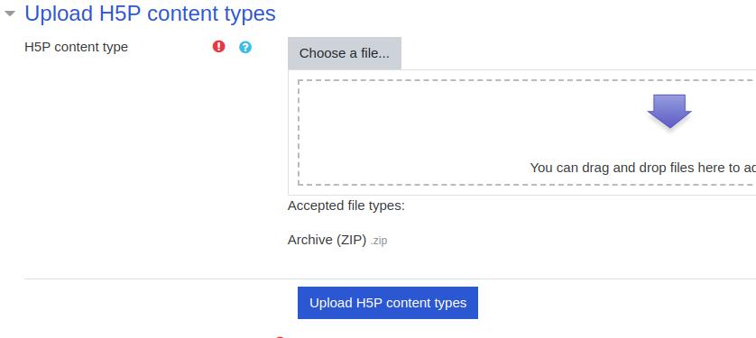The image size is (756, 338).
Task: Click the red required field icon
Action: click(x=219, y=47)
